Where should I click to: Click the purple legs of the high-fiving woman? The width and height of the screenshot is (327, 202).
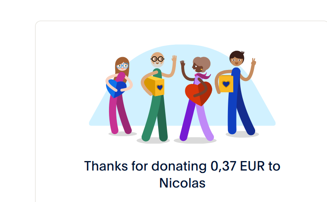click(197, 121)
